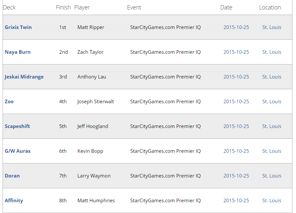Click the date link in Doran row
This screenshot has width=296, height=213.
point(236,176)
